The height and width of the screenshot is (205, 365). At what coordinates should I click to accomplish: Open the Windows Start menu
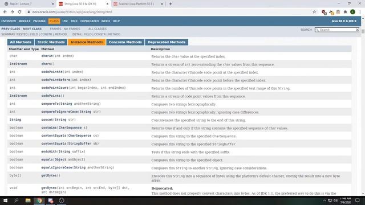click(5, 200)
